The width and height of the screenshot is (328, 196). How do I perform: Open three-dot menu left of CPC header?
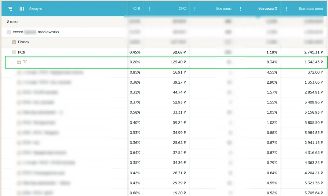click(x=149, y=9)
